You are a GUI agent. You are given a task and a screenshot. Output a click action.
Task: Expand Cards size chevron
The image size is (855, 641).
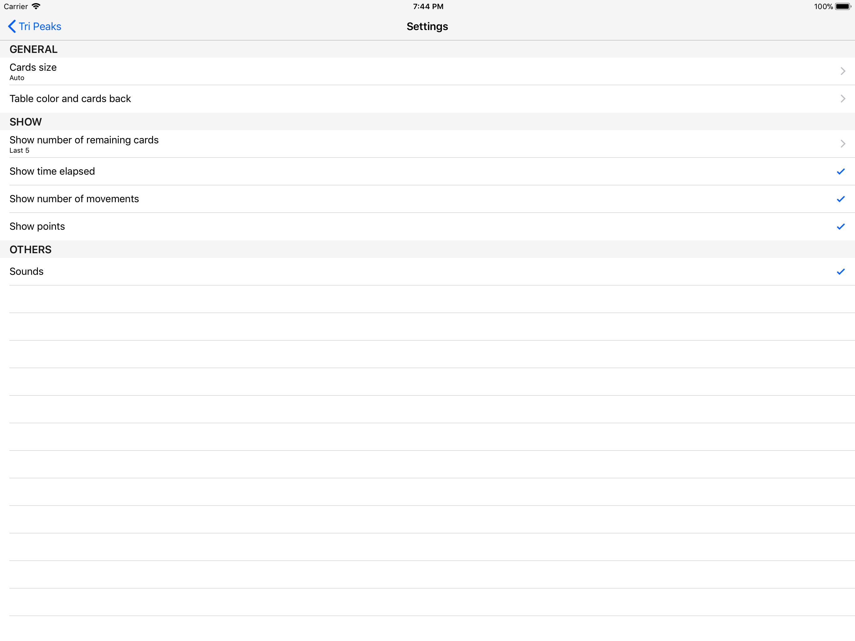(842, 71)
